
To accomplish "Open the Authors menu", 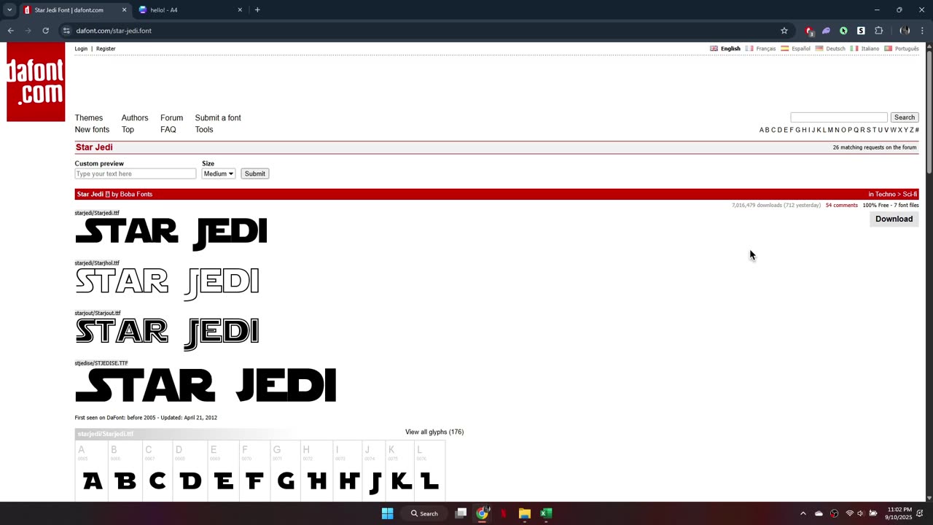I will pyautogui.click(x=135, y=117).
